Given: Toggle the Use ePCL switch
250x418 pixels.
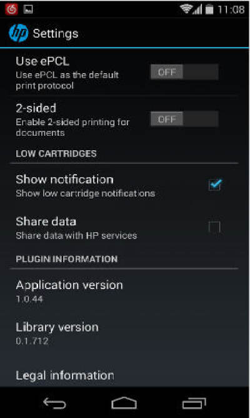Looking at the screenshot, I should [x=184, y=72].
